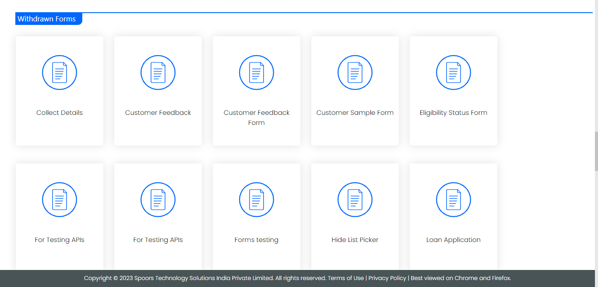Open the Terms of Use footer link

346,278
